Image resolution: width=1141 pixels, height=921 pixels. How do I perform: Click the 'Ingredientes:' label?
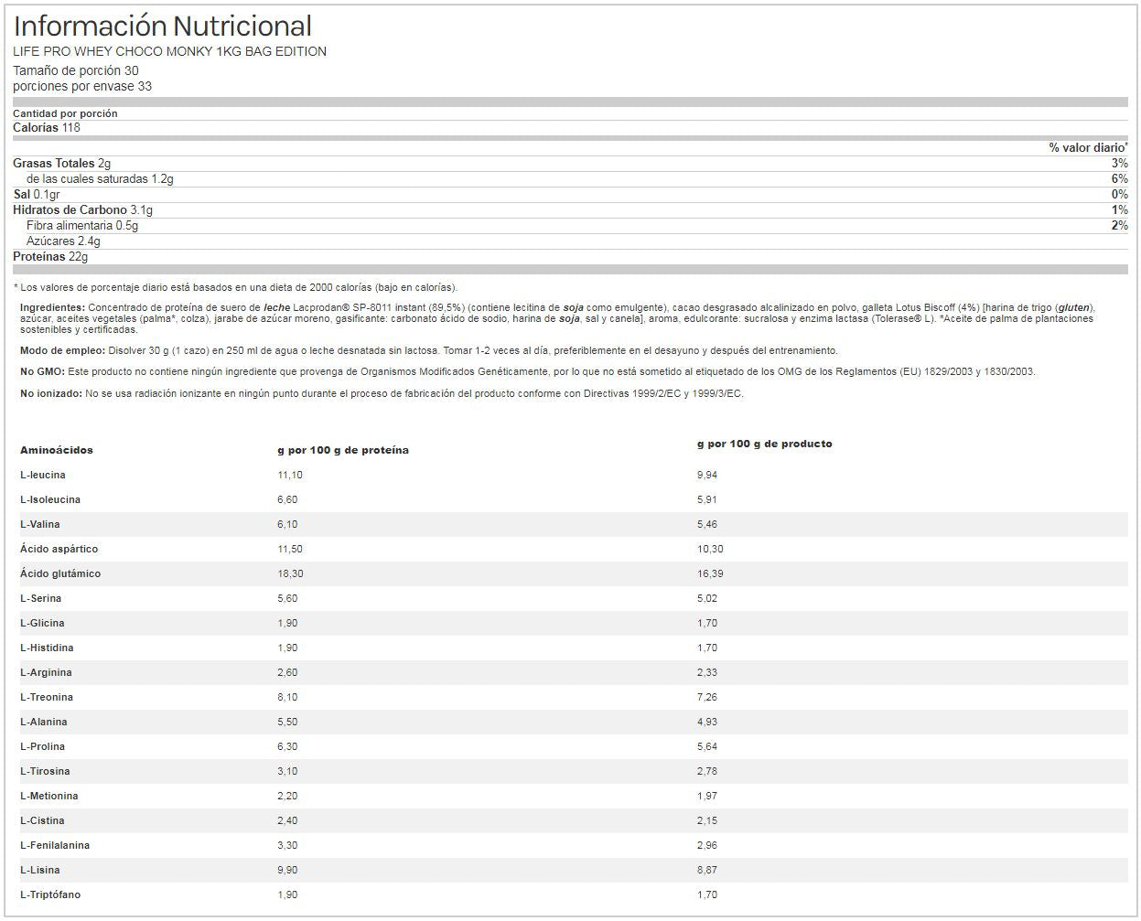(52, 308)
